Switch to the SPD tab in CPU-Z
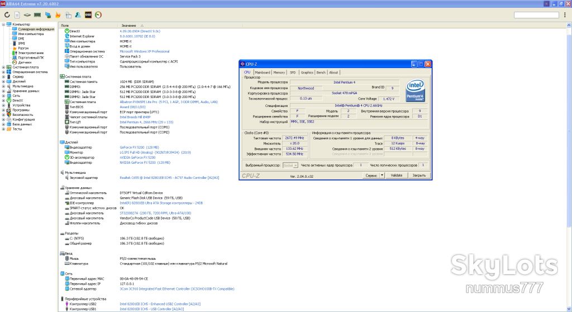The height and width of the screenshot is (312, 572). coord(293,72)
